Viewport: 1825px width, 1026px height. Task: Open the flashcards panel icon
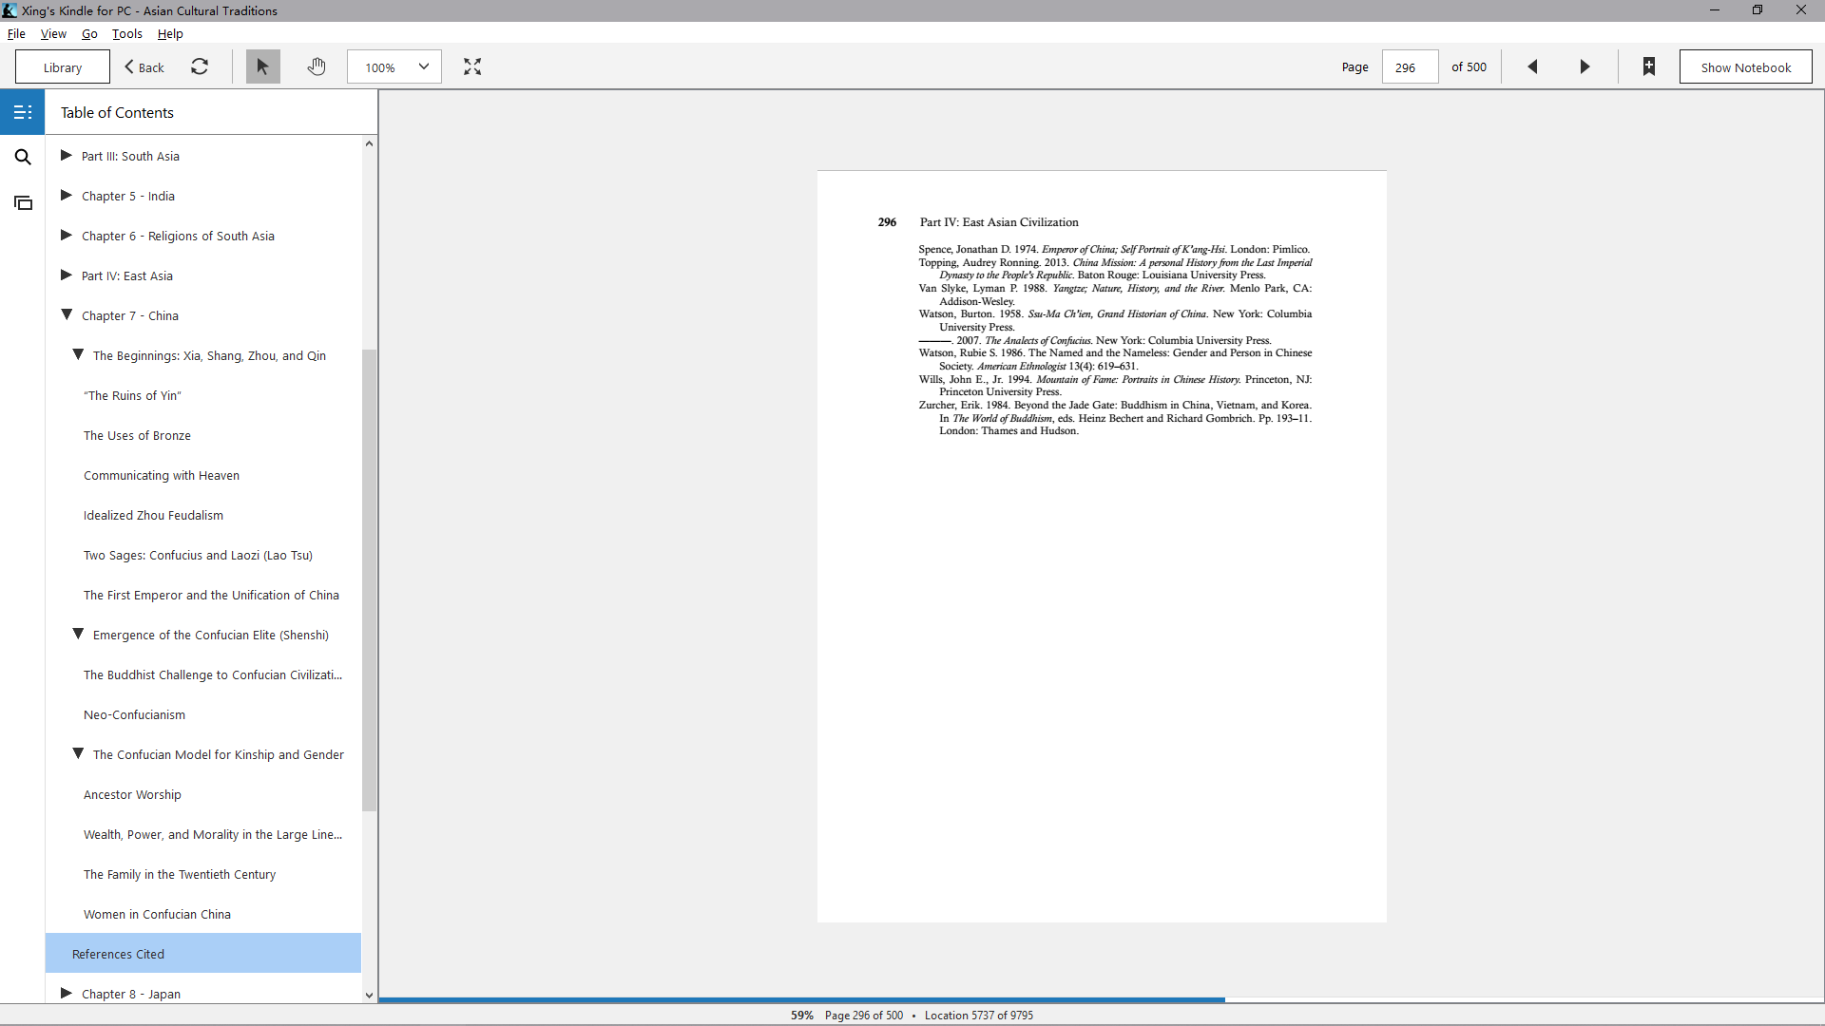(x=23, y=202)
